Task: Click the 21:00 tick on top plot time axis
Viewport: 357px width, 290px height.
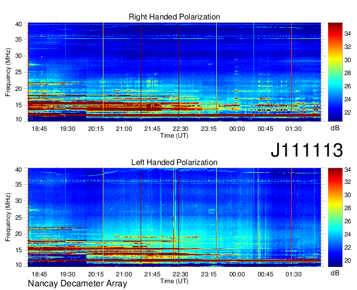Action: pos(124,129)
